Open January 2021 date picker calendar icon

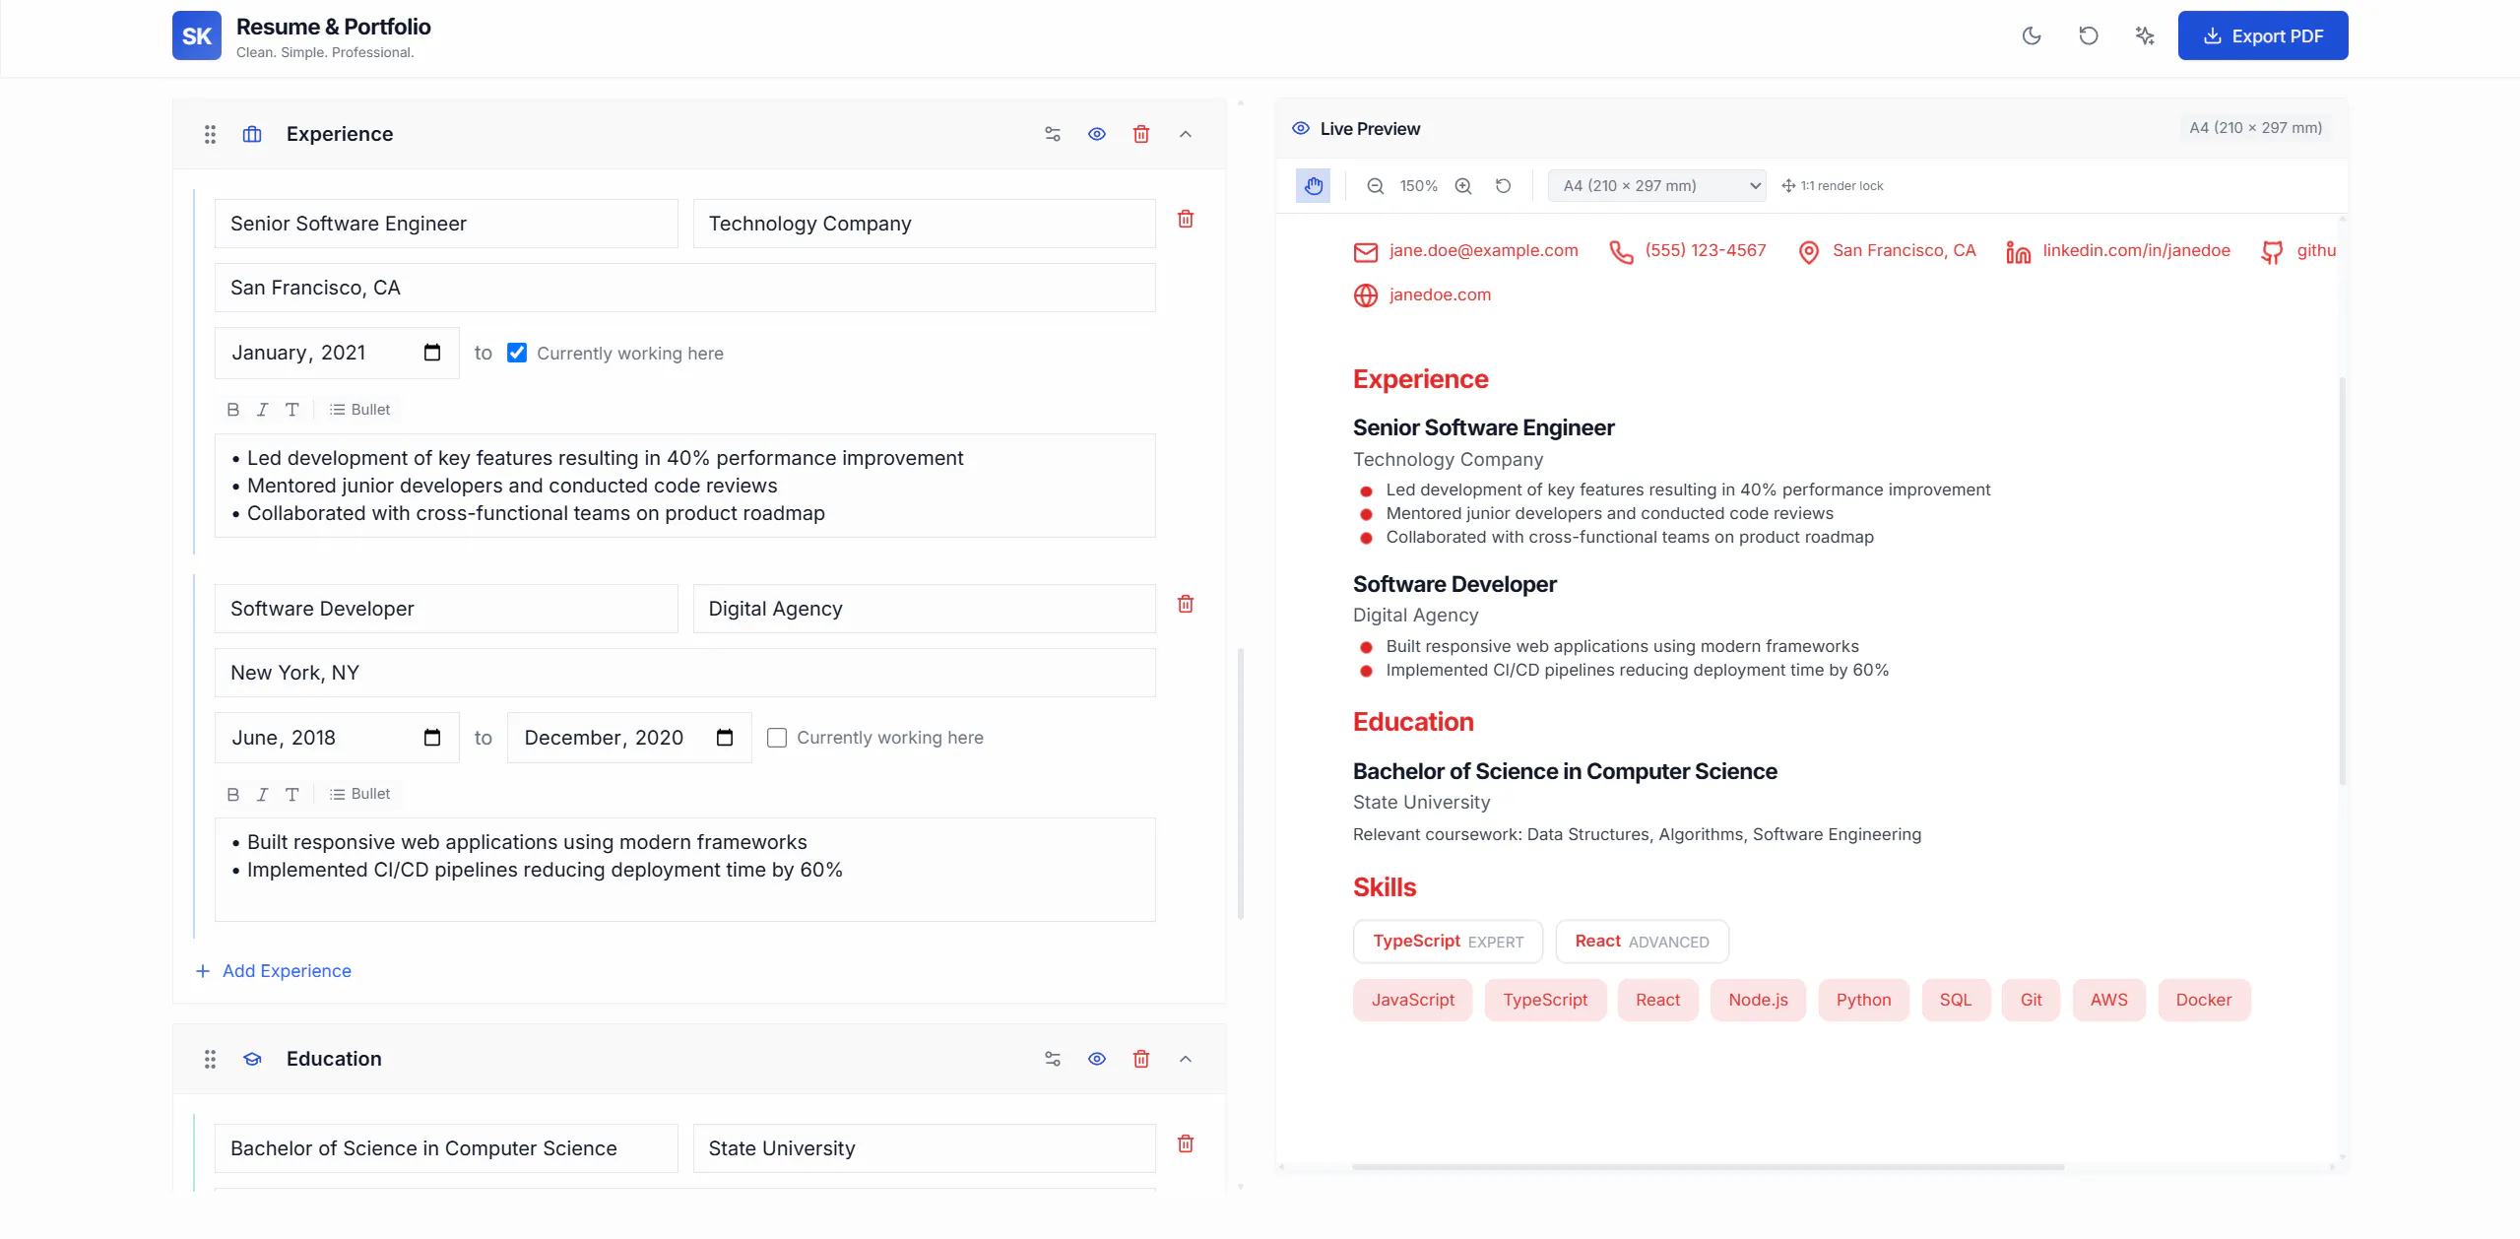[432, 353]
